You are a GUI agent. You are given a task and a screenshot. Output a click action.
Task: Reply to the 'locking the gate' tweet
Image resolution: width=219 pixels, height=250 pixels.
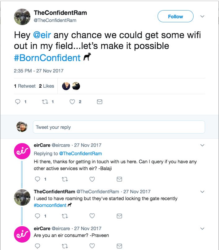click(x=38, y=216)
